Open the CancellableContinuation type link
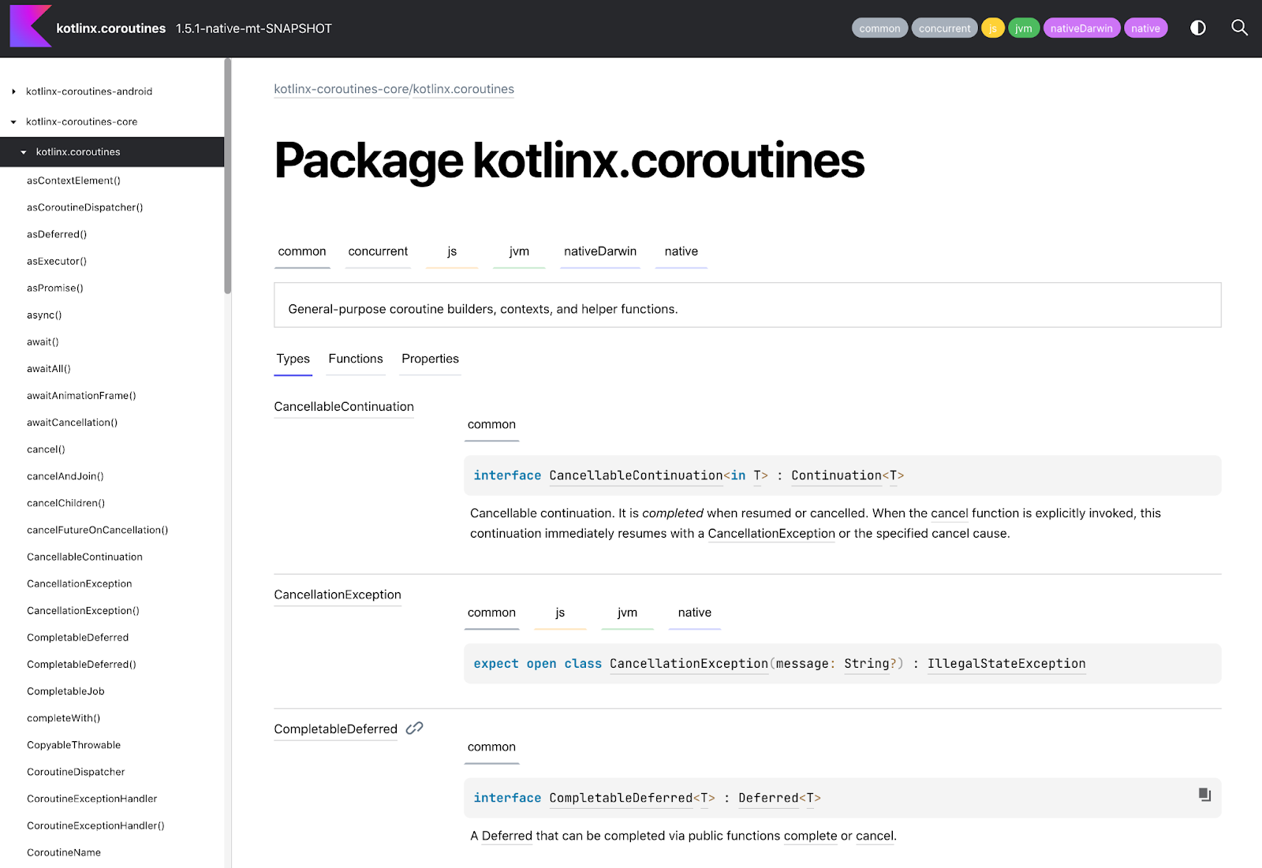 click(343, 407)
